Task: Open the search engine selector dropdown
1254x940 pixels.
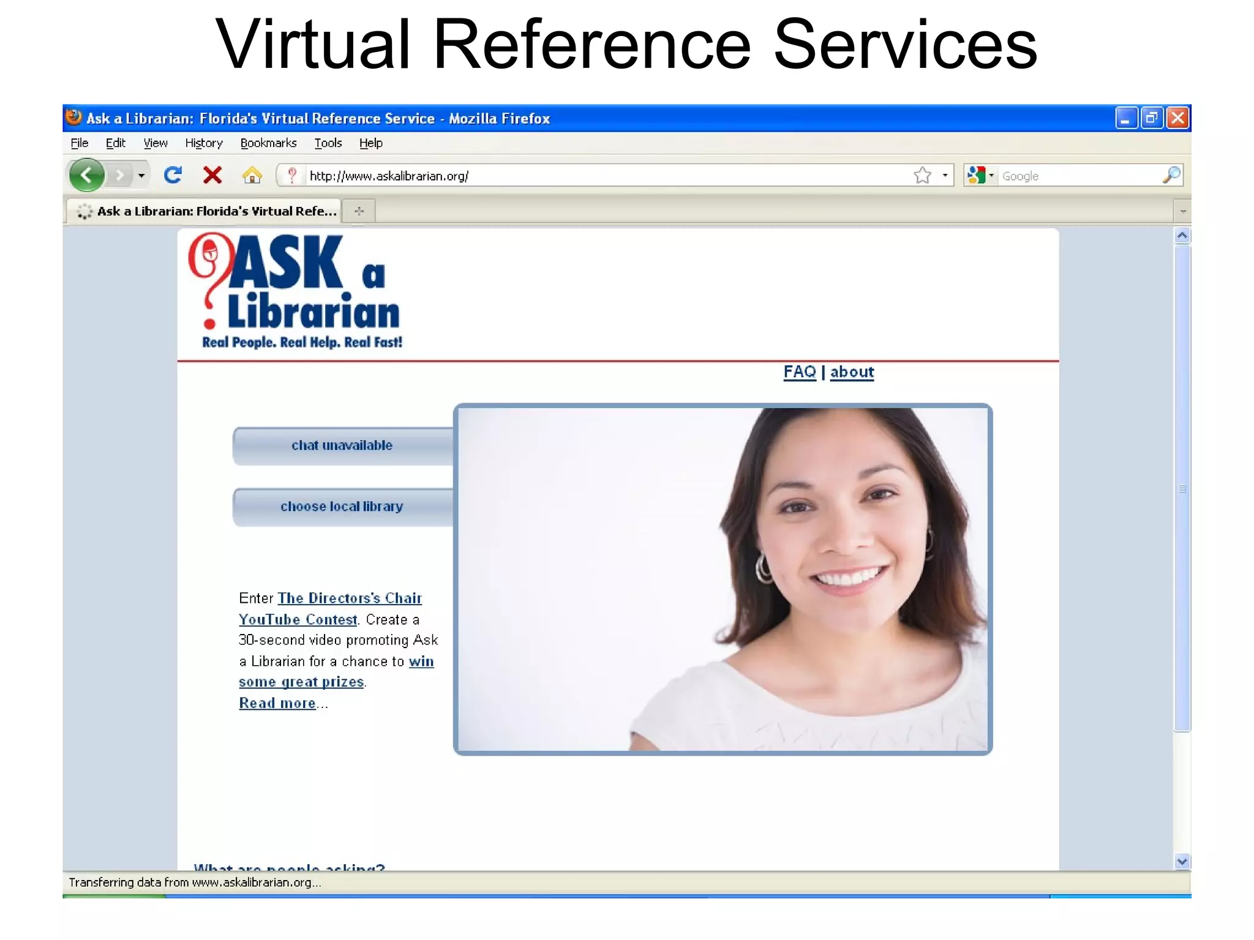Action: pos(981,176)
